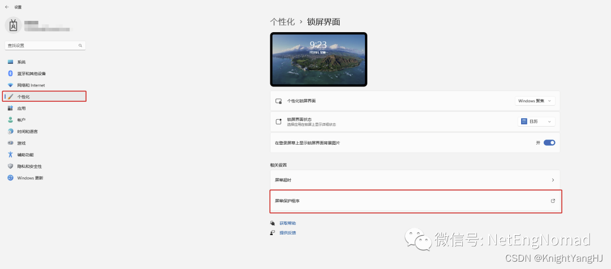Click the 锁屏界面 breadcrumb title
The image size is (611, 269).
(324, 22)
